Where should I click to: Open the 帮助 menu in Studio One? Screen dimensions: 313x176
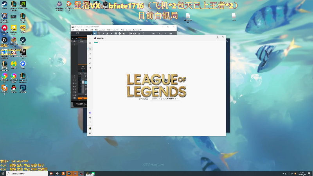122,30
